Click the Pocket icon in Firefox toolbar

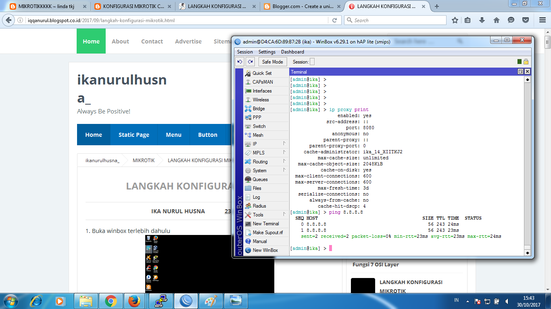coord(526,20)
